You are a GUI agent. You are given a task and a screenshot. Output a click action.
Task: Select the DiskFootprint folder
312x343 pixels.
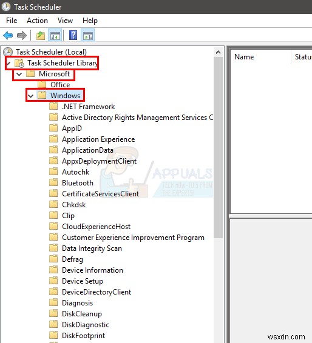tap(84, 336)
